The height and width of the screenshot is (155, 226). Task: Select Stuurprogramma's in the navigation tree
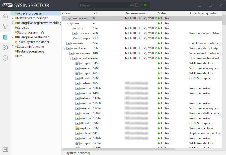click(31, 32)
